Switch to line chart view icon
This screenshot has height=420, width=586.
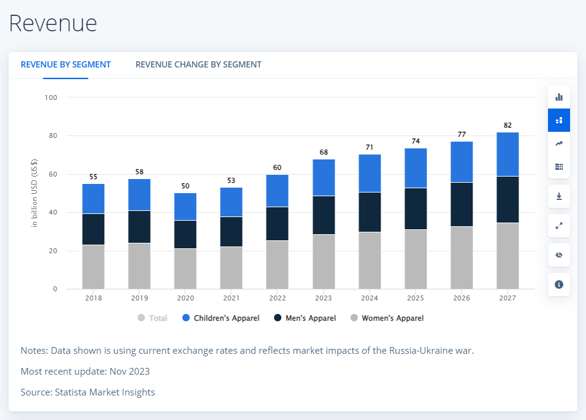point(558,143)
